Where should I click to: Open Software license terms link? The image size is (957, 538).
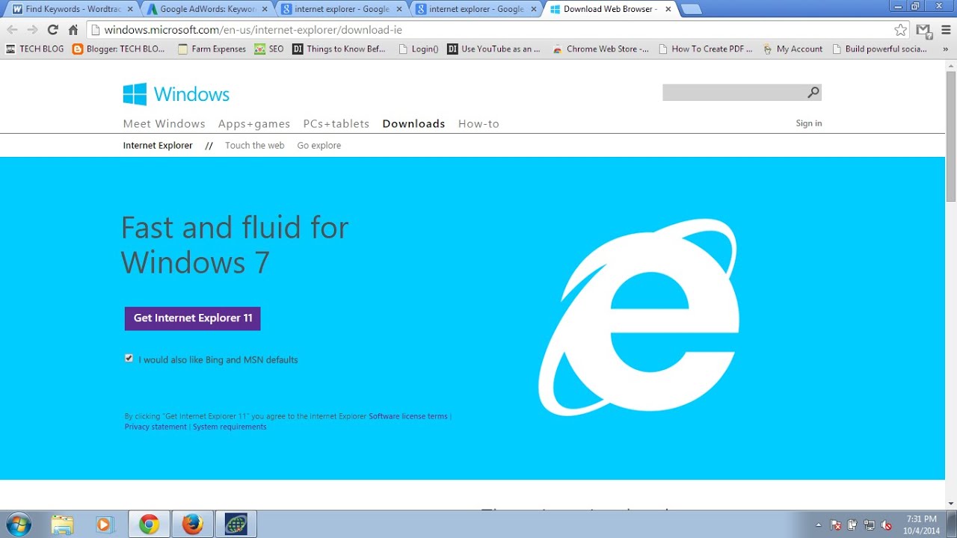408,416
